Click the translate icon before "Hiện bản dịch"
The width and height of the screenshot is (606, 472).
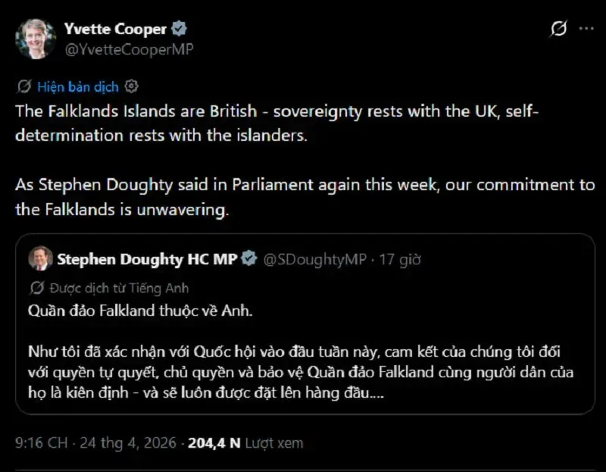point(23,86)
